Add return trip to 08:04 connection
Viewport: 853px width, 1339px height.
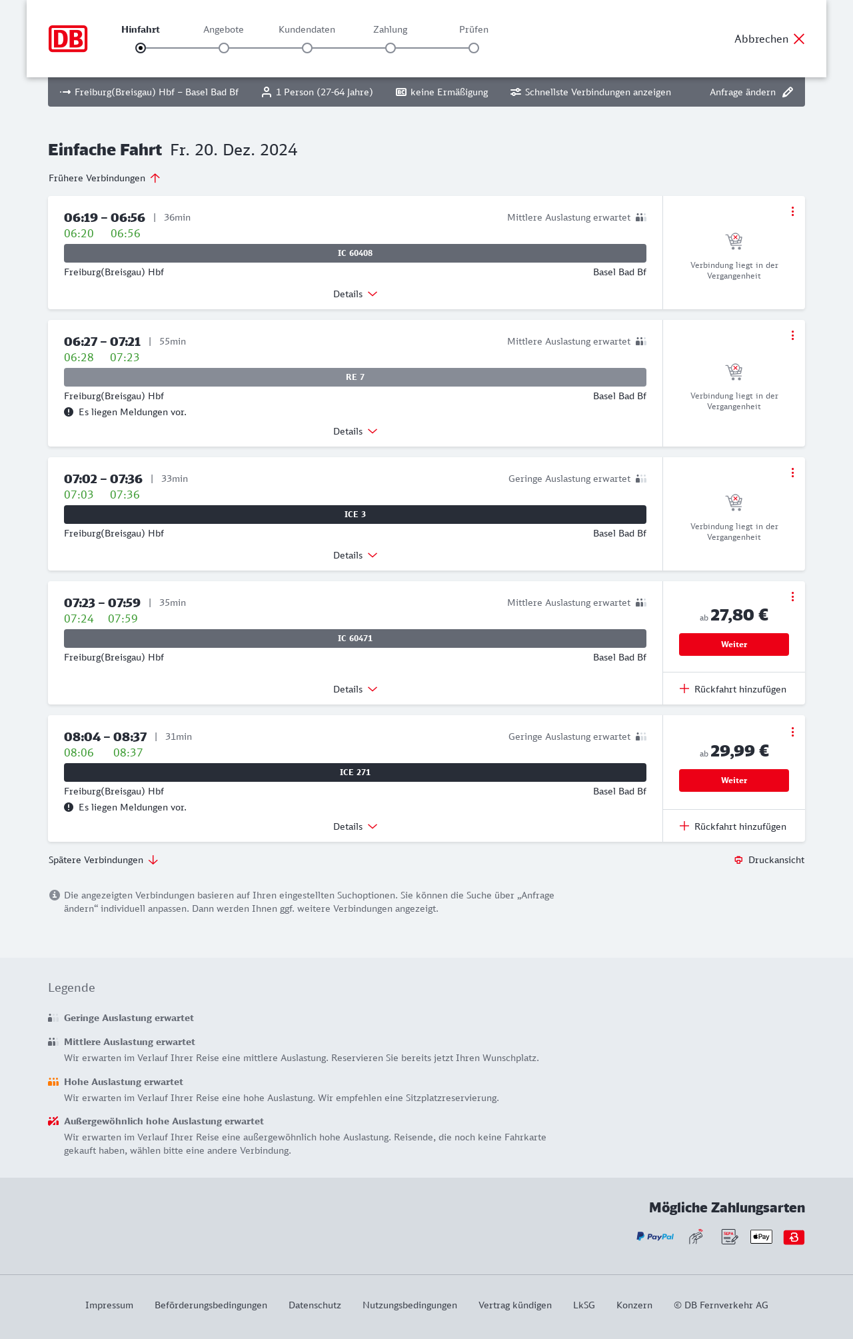pos(733,826)
